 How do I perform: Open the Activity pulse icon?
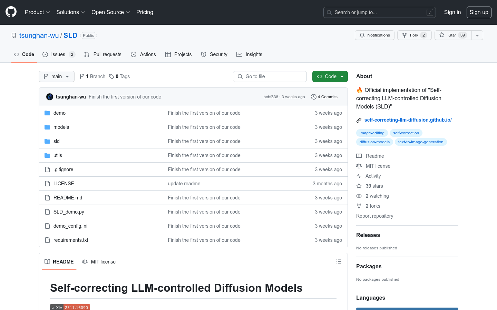point(359,176)
